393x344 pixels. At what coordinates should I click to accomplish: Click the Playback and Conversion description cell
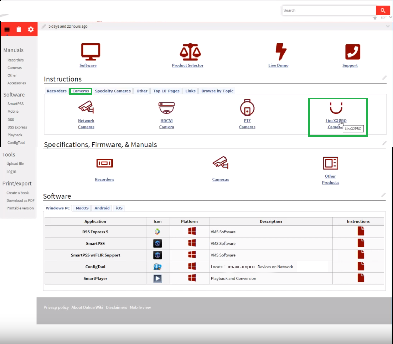271,278
